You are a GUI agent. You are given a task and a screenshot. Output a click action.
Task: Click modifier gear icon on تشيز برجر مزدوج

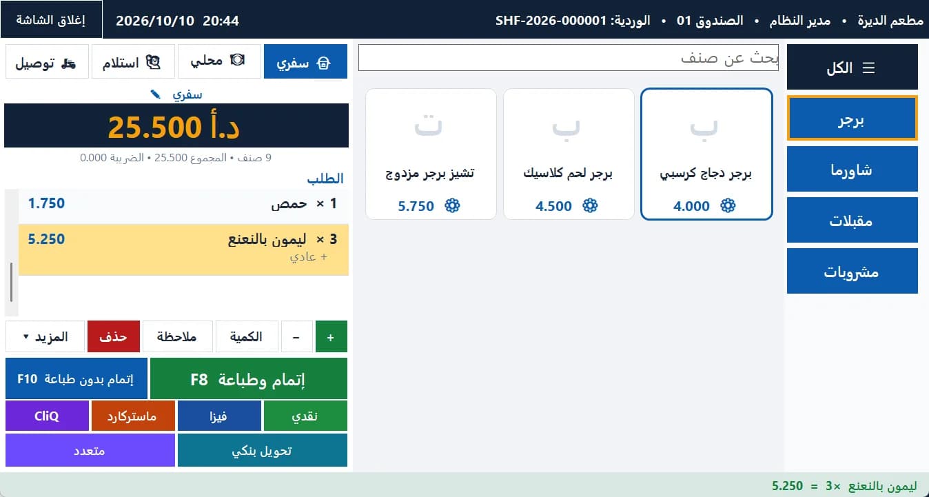(x=452, y=205)
